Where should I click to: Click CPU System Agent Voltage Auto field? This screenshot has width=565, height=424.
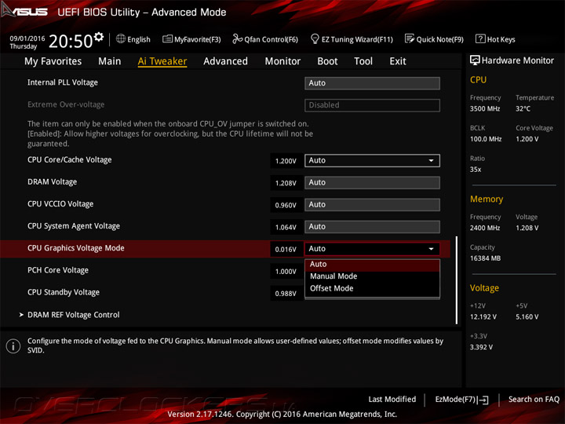tap(372, 226)
